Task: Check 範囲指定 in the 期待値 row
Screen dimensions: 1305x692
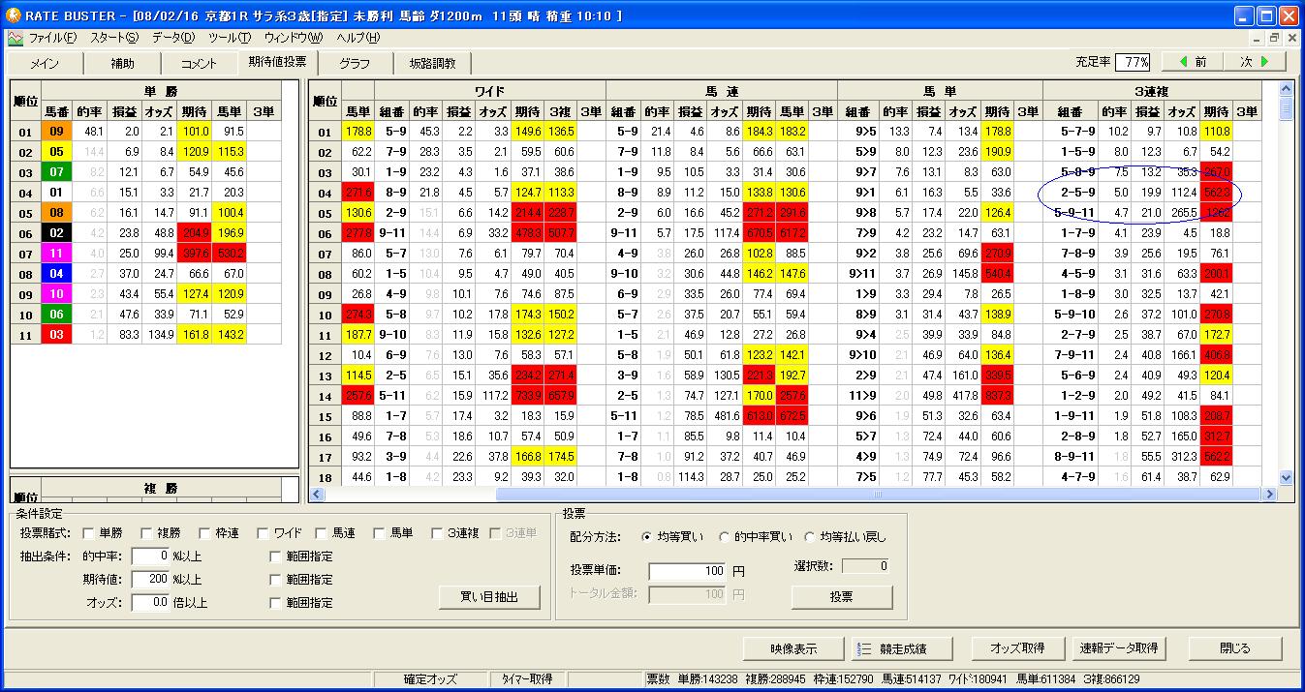Action: [276, 580]
